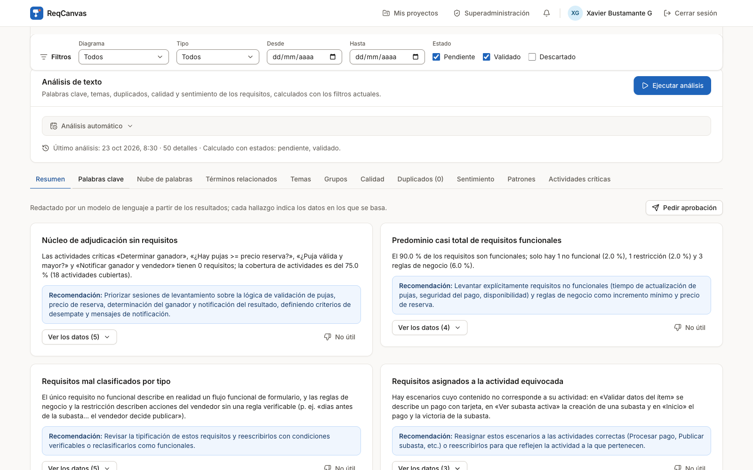Open the Desde calendar picker icon
Image resolution: width=753 pixels, height=470 pixels.
[333, 57]
